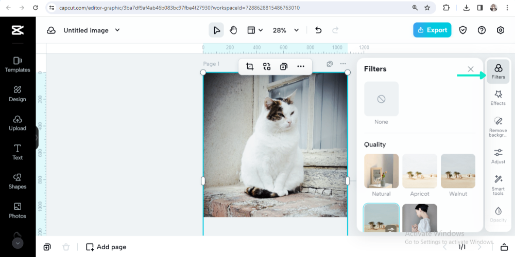Click Add page button
This screenshot has height=257, width=515.
click(106, 247)
